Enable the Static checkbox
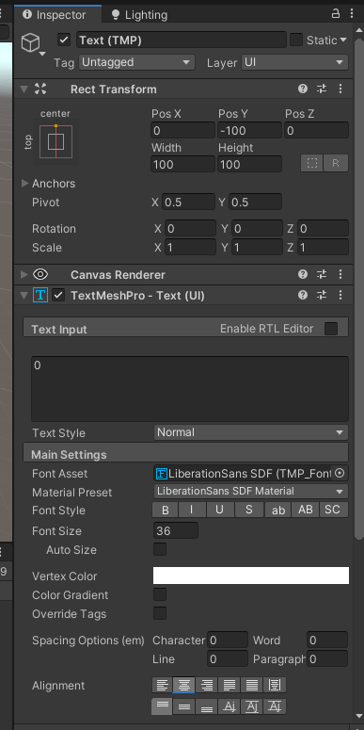364x730 pixels. pyautogui.click(x=296, y=41)
